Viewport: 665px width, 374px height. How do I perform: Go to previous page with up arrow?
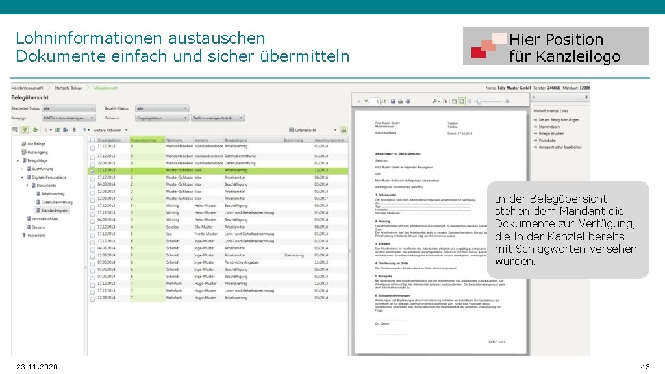[x=358, y=101]
